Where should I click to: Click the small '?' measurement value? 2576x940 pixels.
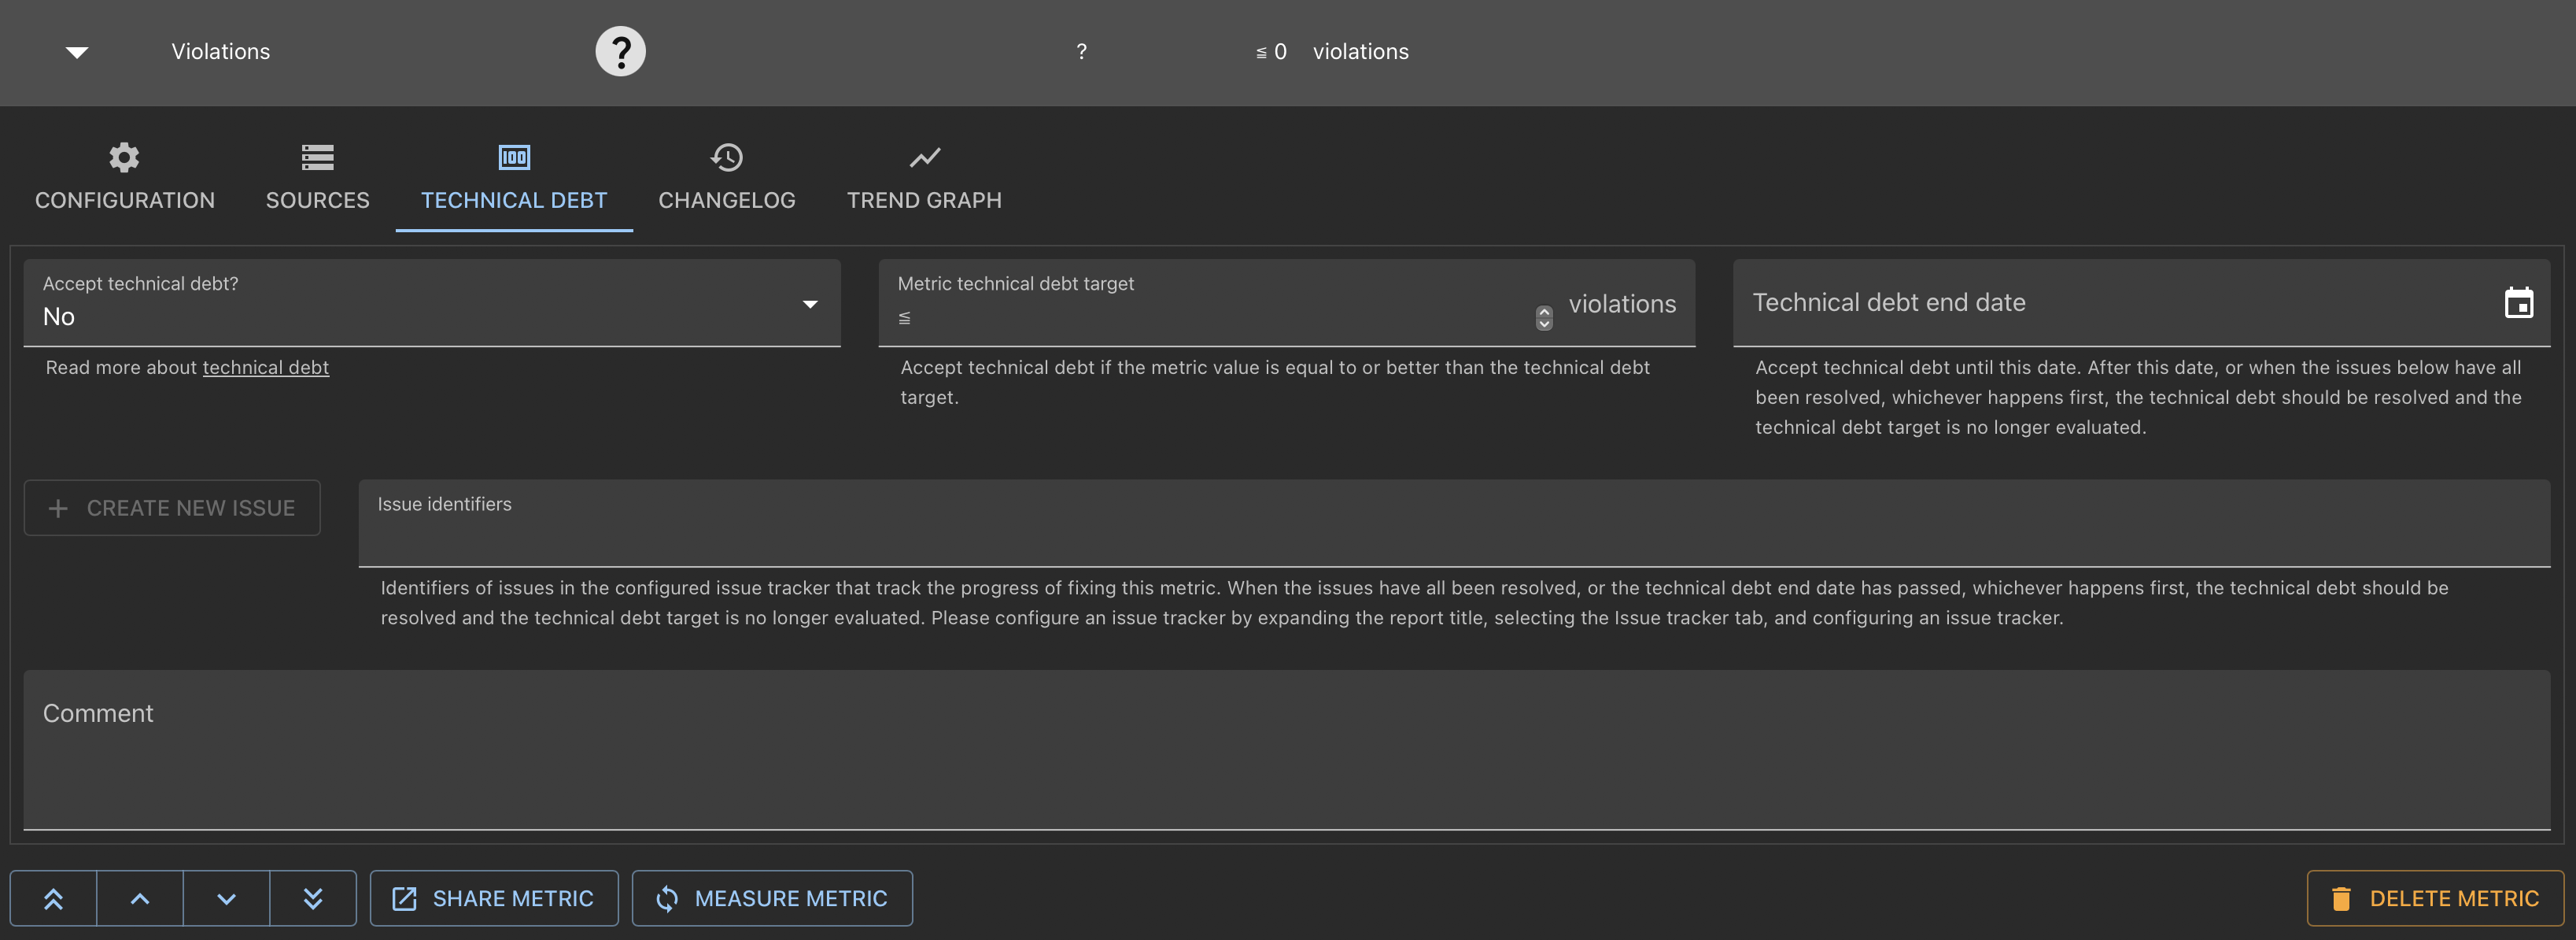coord(1081,51)
